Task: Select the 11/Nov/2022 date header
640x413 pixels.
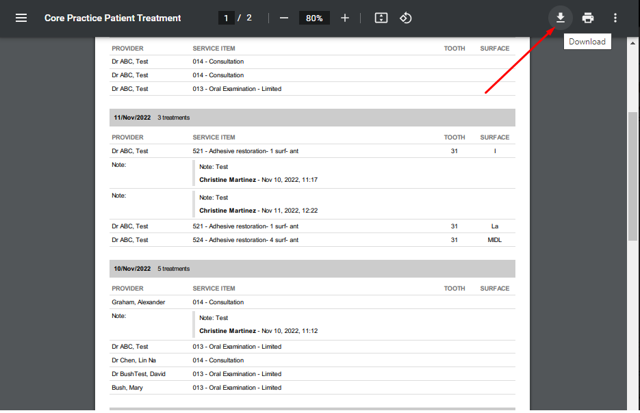Action: (132, 118)
